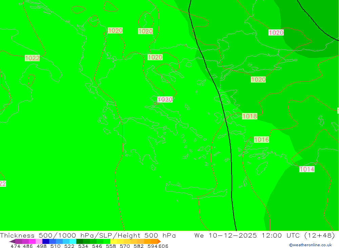Click the legend value 582

(x=139, y=246)
